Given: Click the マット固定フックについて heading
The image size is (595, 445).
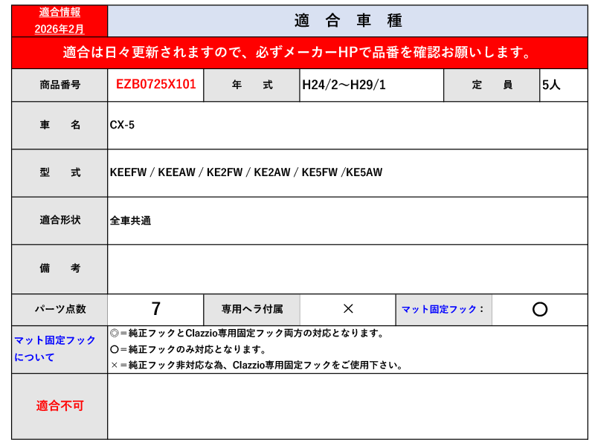Looking at the screenshot, I should click(56, 348).
